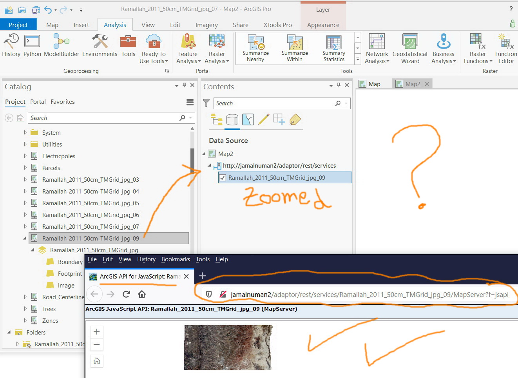This screenshot has width=518, height=378.
Task: Open the Portal tab in Catalog
Action: pyautogui.click(x=38, y=102)
